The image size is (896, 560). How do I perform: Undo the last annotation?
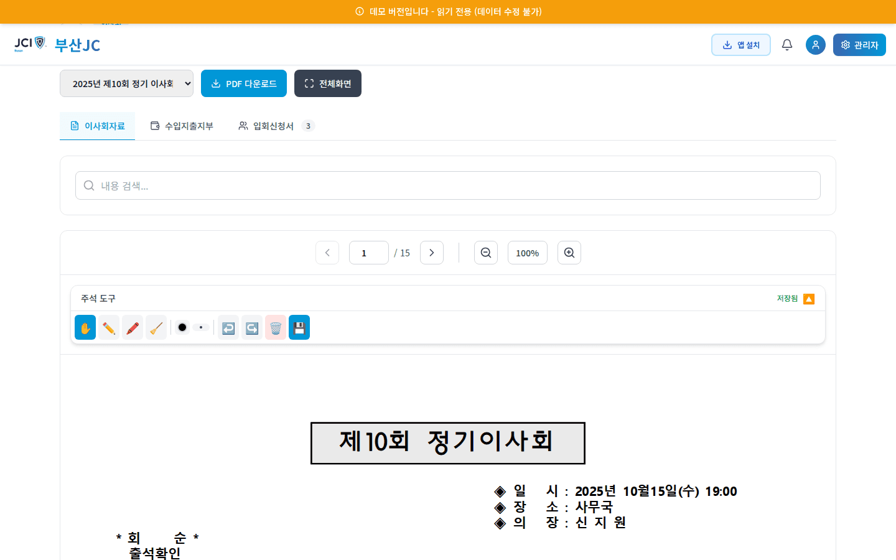(228, 327)
